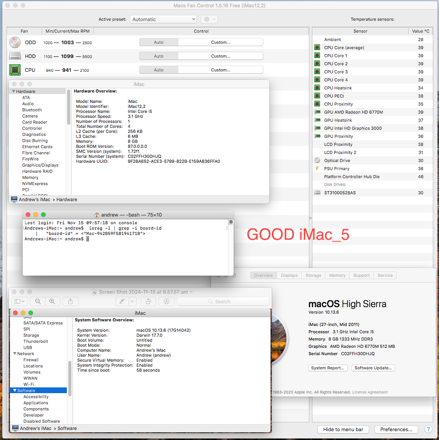This screenshot has width=439, height=440.
Task: Click the Share icon in Preview toolbar
Action: click(x=70, y=301)
